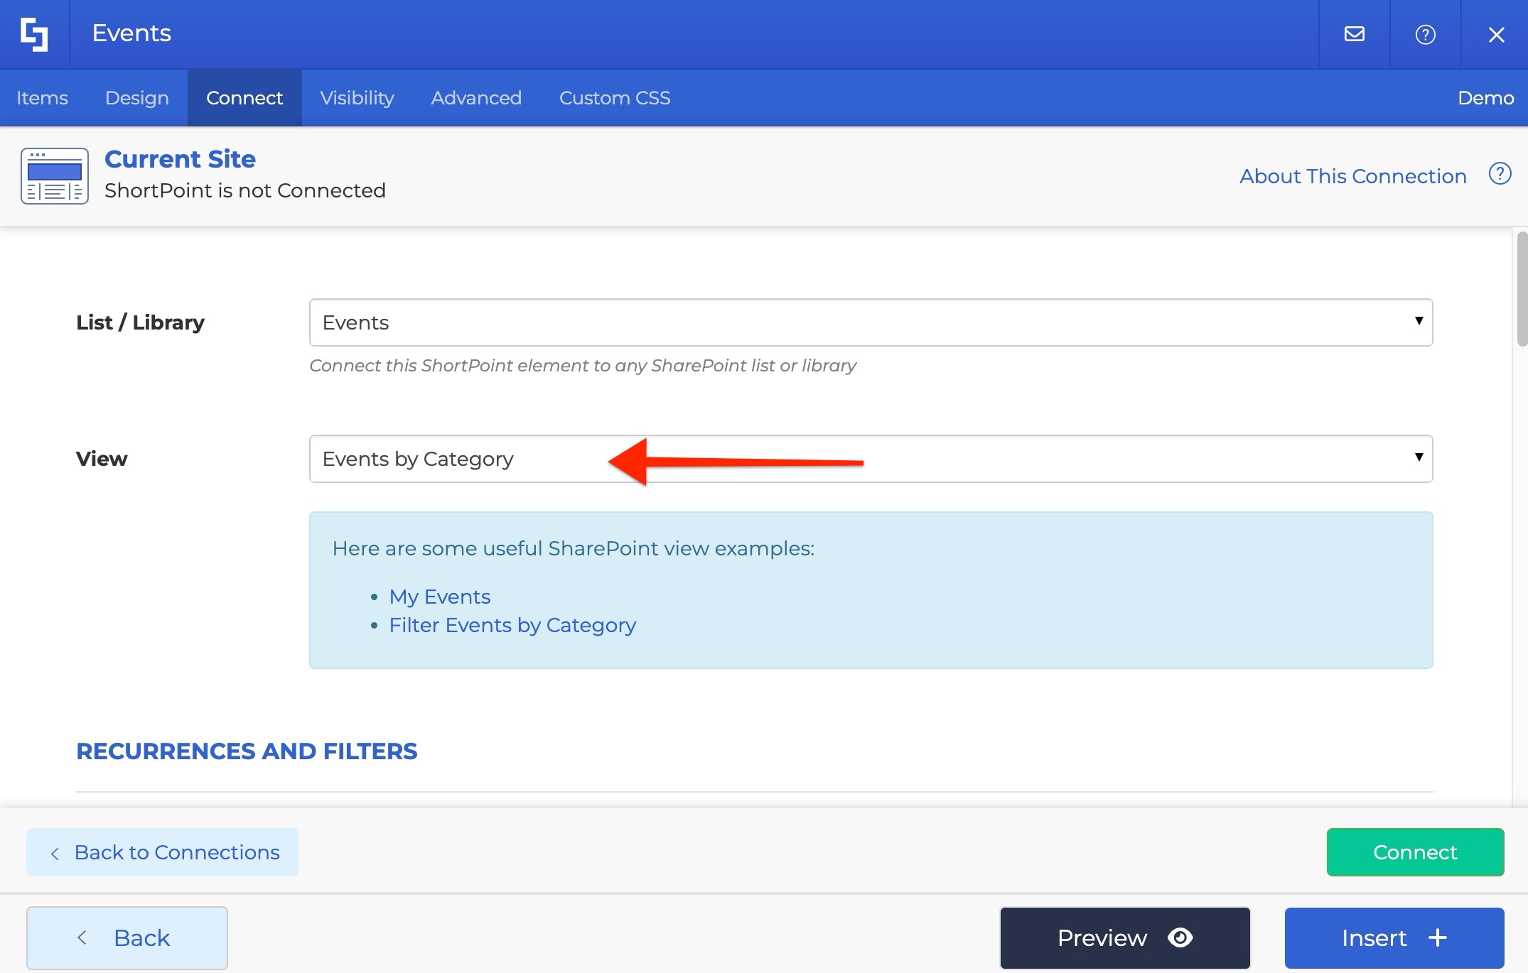Click the vertical scrollbar thumb
The width and height of the screenshot is (1528, 973).
(1521, 288)
